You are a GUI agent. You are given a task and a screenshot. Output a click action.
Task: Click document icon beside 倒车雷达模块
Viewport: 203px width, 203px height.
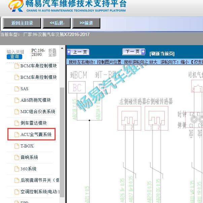(x=17, y=123)
